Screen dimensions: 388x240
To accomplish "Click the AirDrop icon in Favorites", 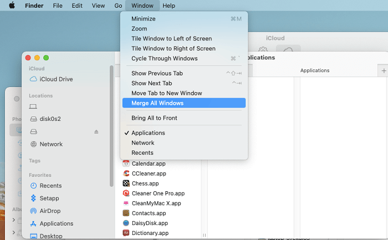I will 33,211.
